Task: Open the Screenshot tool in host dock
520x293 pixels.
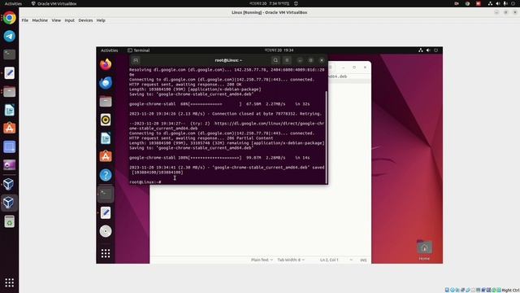Action: [x=9, y=146]
